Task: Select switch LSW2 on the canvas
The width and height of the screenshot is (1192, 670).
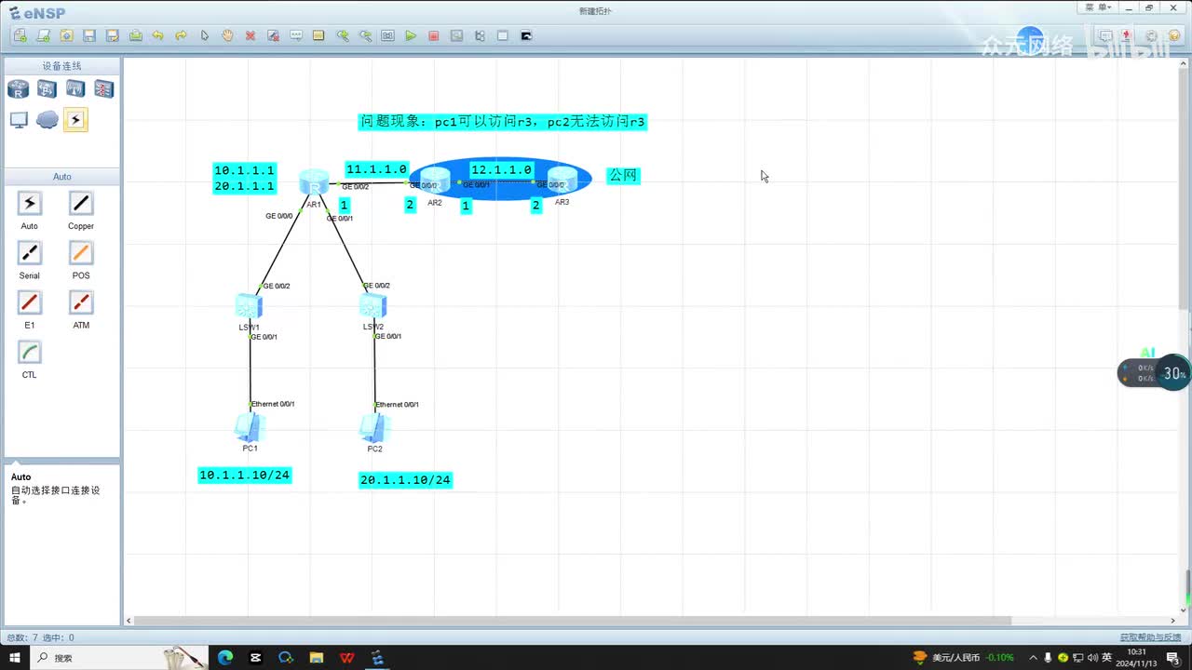Action: (373, 305)
